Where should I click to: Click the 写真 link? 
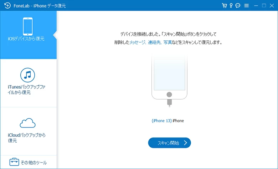167,43
